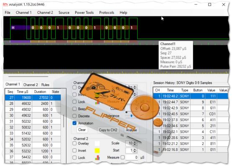232x166 pixels.
Task: Click the Clear button
Action: pyautogui.click(x=82, y=130)
